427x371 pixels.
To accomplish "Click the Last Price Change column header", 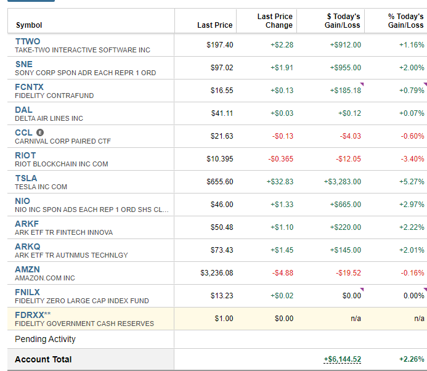I will click(x=275, y=21).
